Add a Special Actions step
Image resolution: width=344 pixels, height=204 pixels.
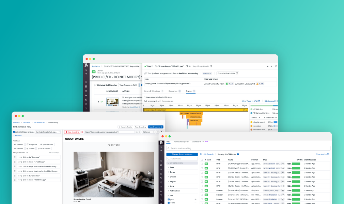47,144
